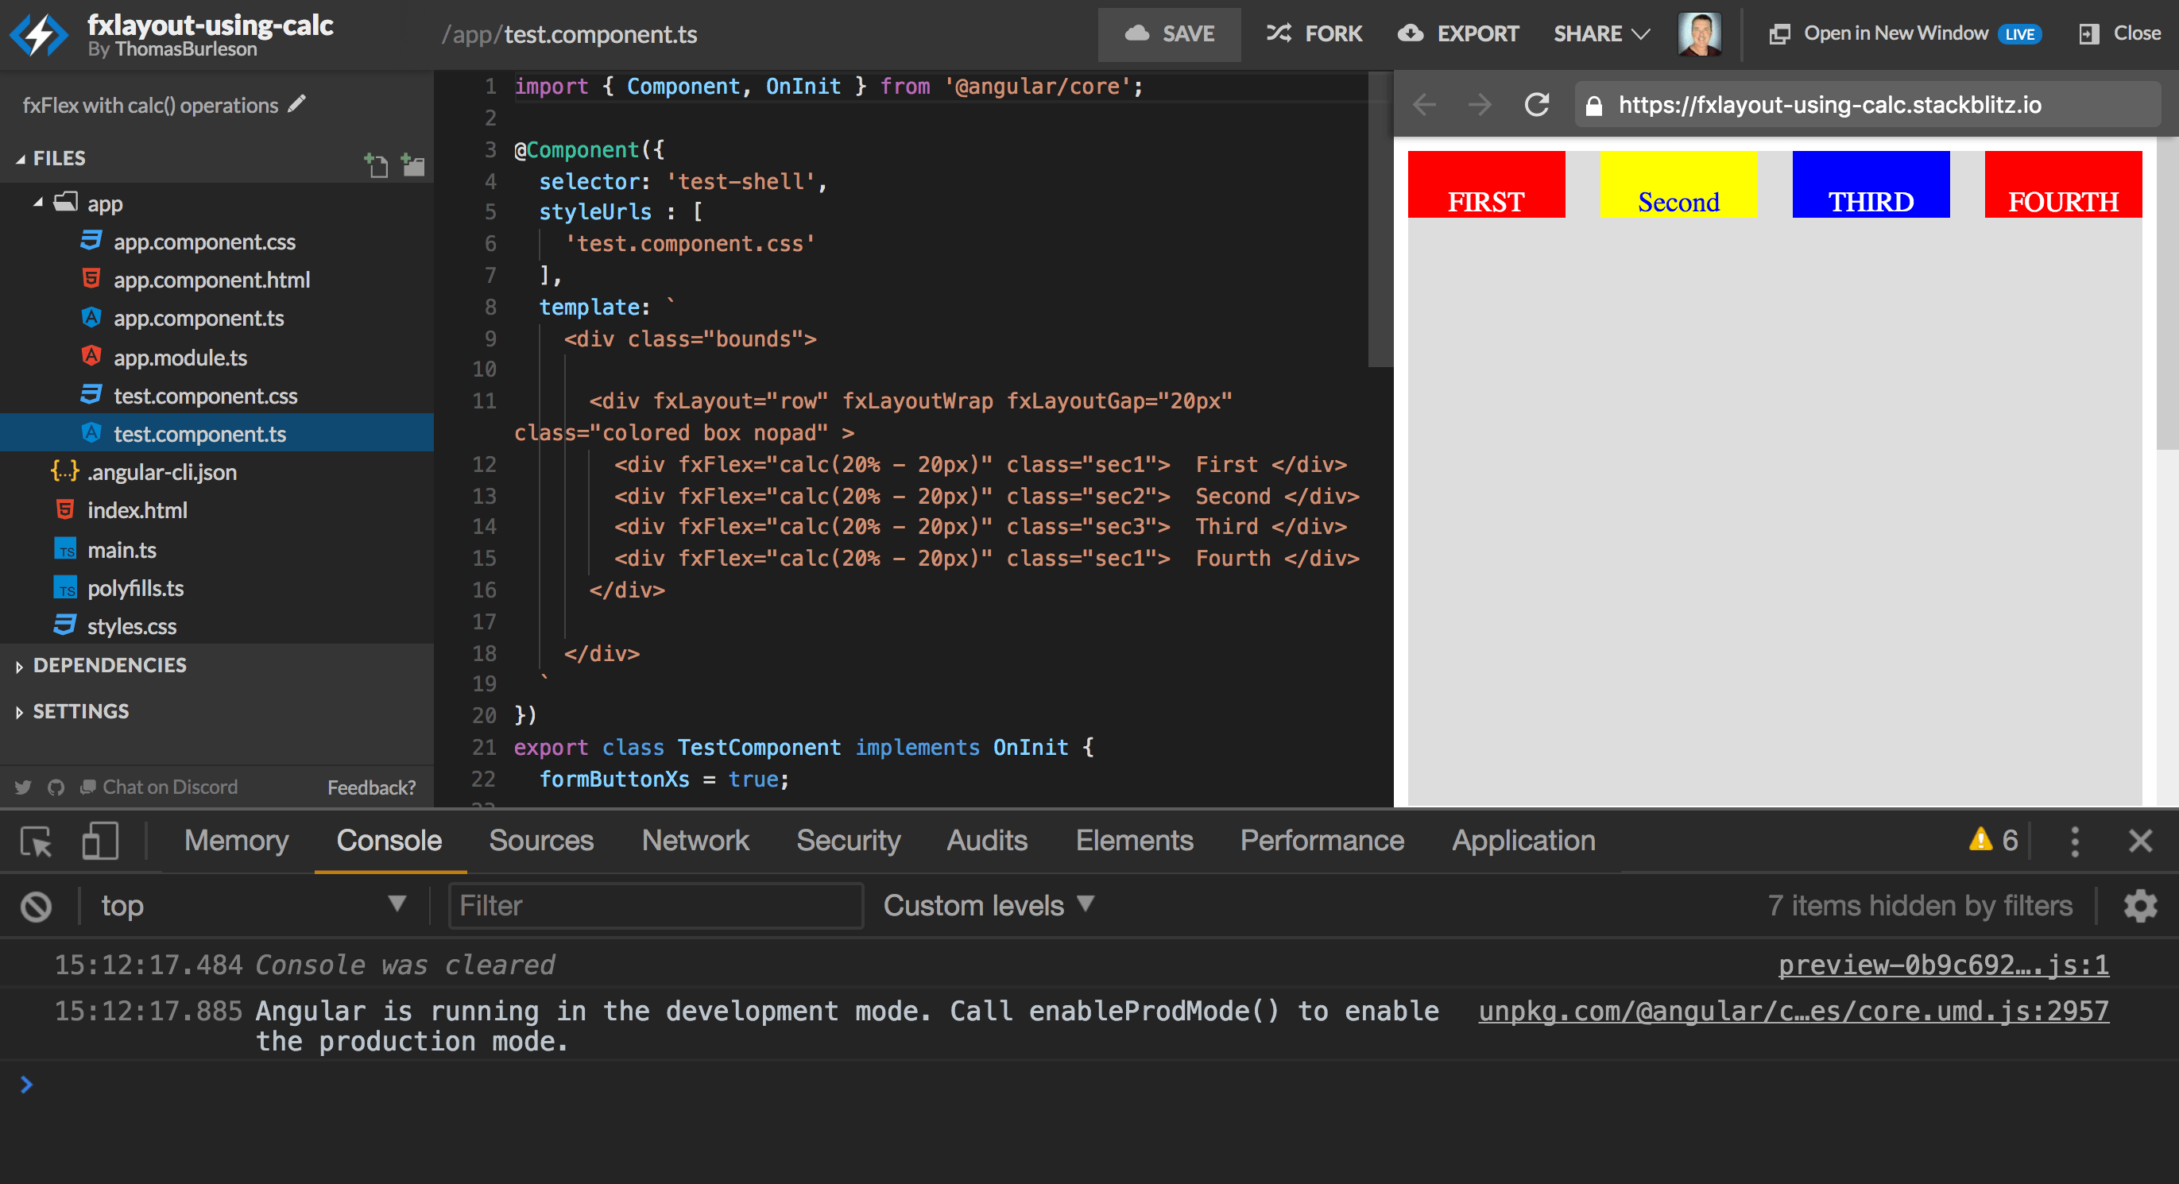
Task: Switch to the Audits tab
Action: tap(986, 841)
